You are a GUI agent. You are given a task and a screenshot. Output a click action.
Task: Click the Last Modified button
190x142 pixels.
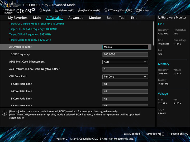pos(132,134)
